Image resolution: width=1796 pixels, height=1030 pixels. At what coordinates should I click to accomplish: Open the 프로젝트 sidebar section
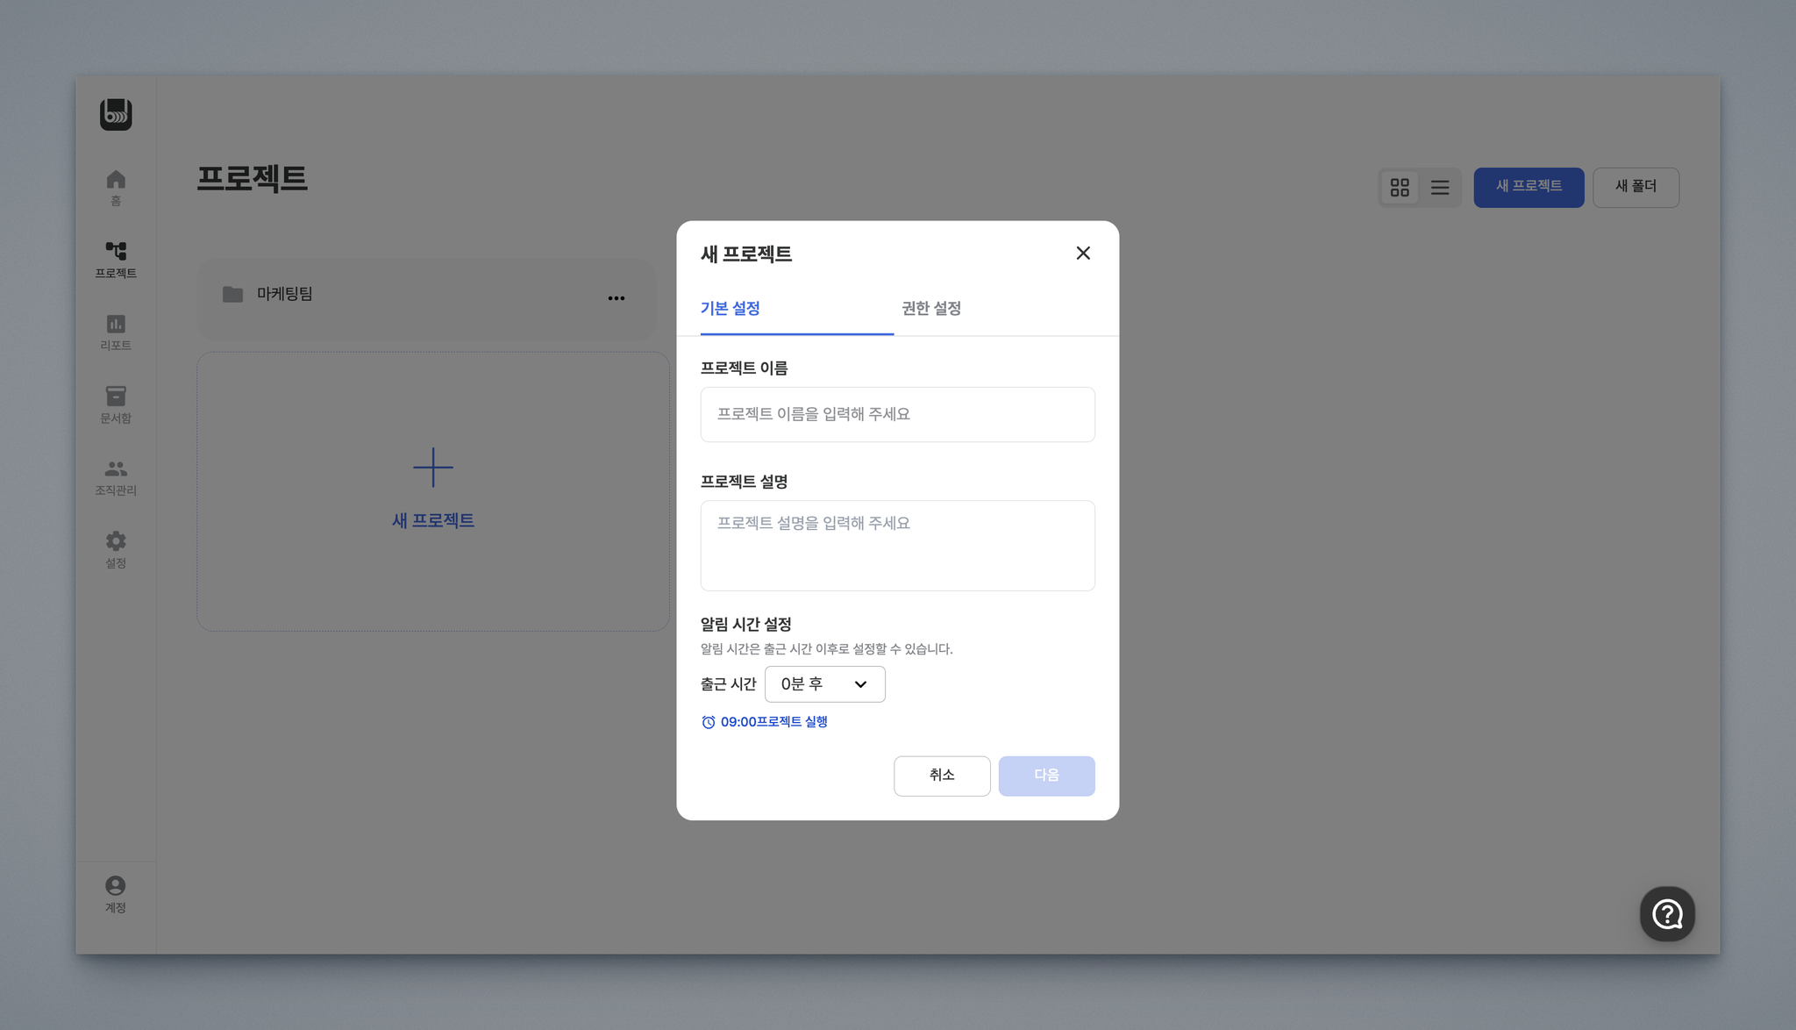tap(116, 260)
